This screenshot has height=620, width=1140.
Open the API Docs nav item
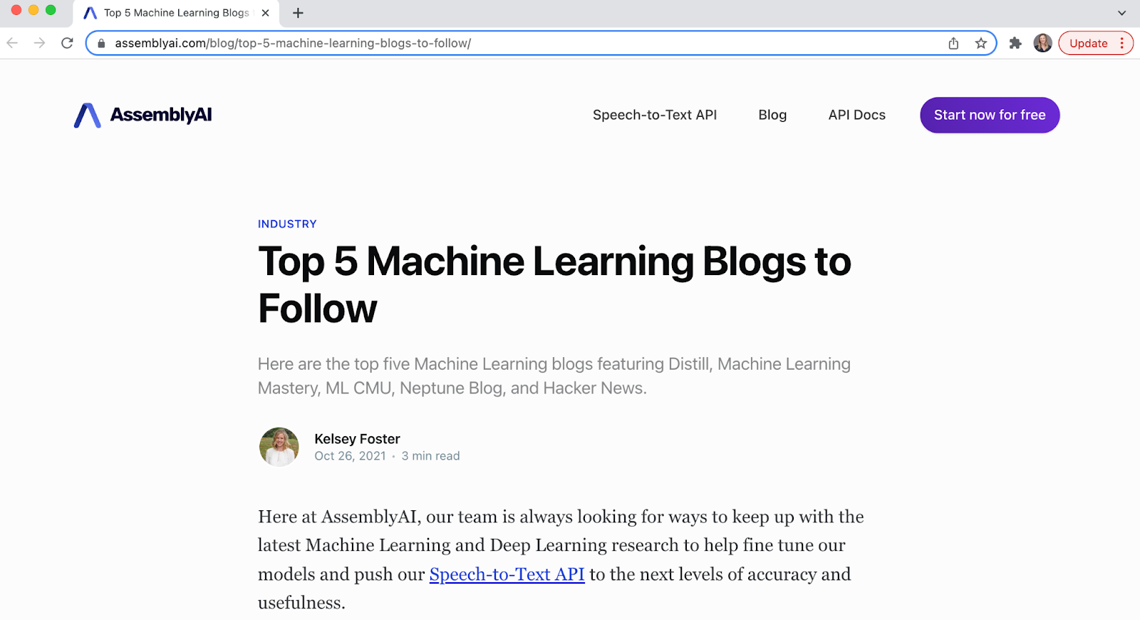[856, 115]
